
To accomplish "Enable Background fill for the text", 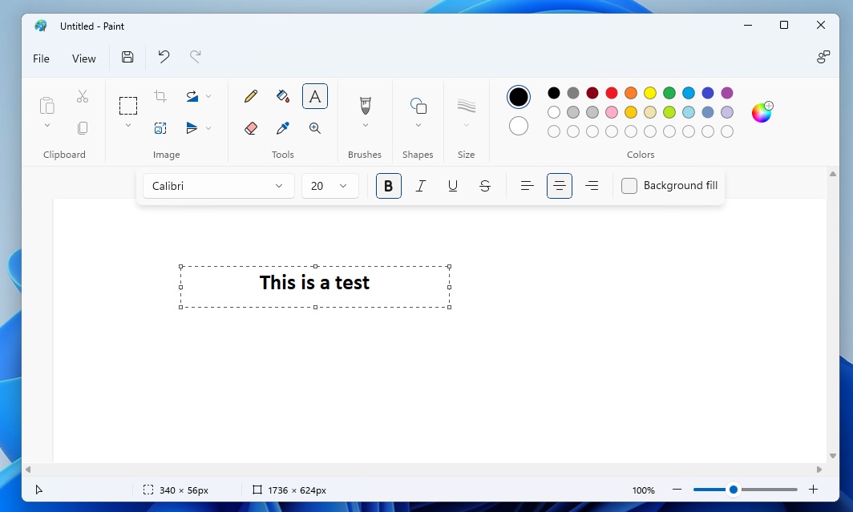I will [629, 185].
